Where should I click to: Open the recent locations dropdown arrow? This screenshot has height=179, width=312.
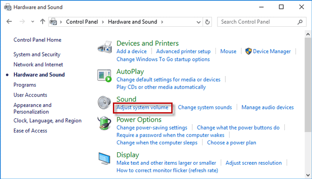[33, 22]
